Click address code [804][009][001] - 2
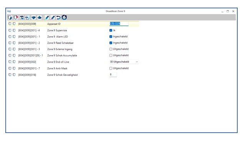Image resolution: width=243 pixels, height=141 pixels. (x=29, y=43)
